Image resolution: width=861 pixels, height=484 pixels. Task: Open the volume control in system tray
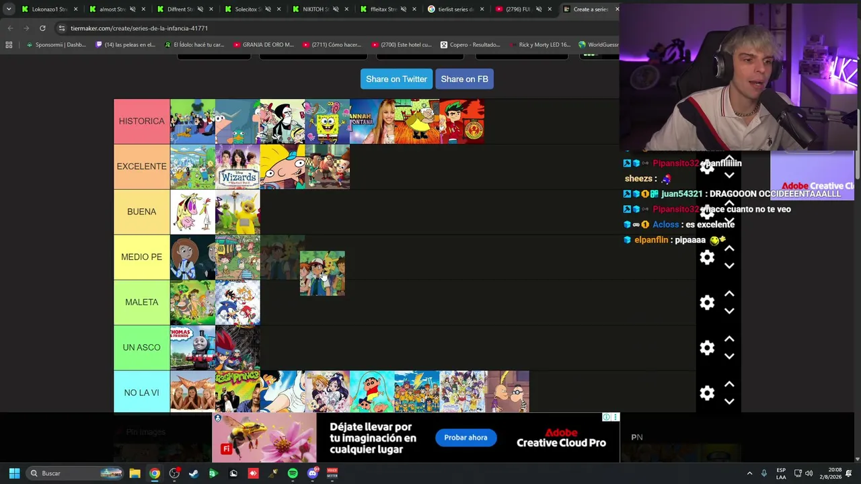click(x=809, y=473)
